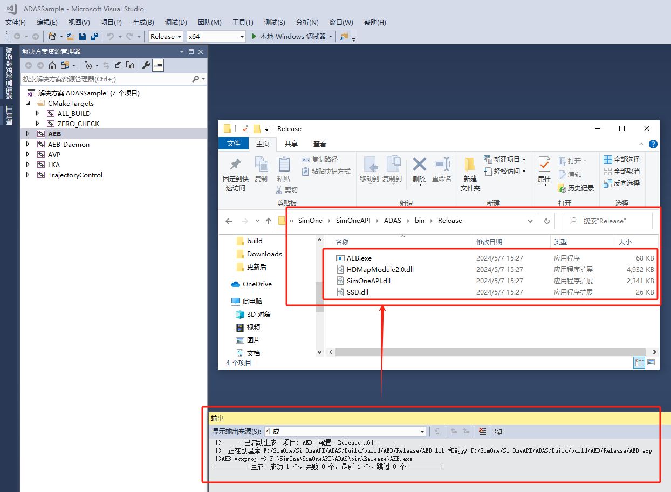Refresh the Release folder view

[546, 221]
